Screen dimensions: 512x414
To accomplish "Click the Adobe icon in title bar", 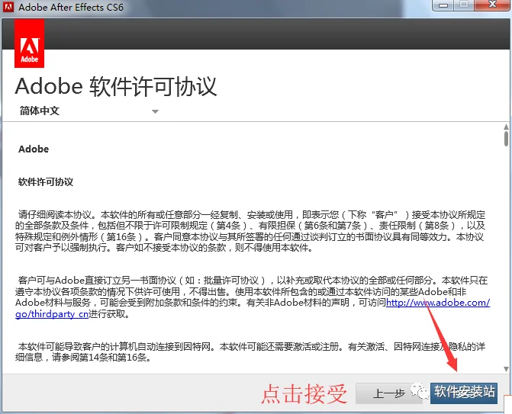I will 8,7.
